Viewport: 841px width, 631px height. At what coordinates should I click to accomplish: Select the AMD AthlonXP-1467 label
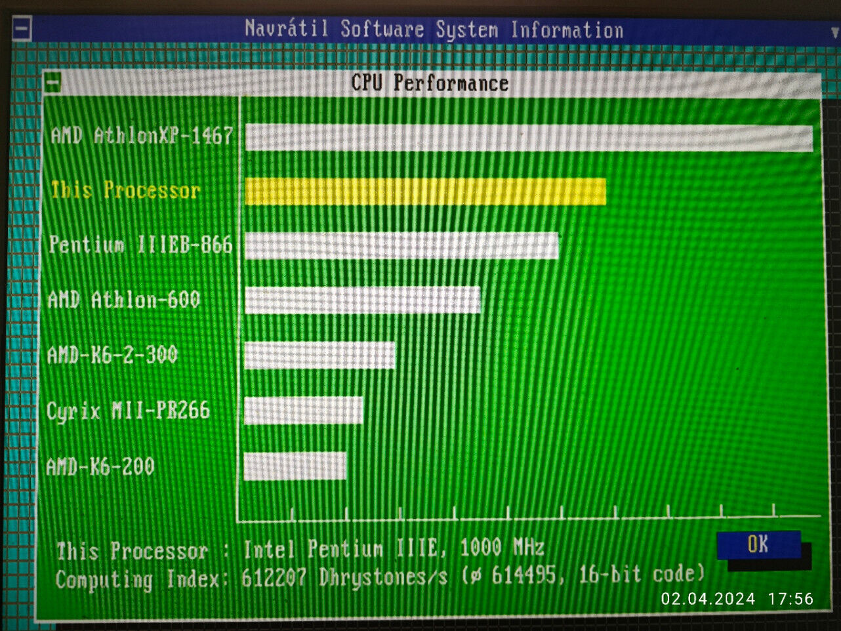pyautogui.click(x=142, y=135)
